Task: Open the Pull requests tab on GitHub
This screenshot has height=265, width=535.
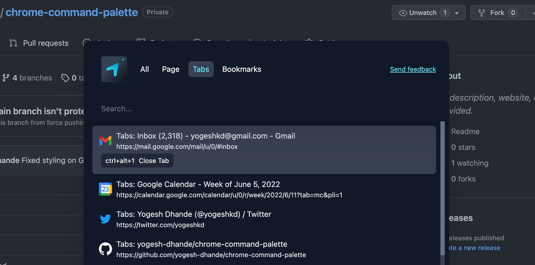Action: 39,43
